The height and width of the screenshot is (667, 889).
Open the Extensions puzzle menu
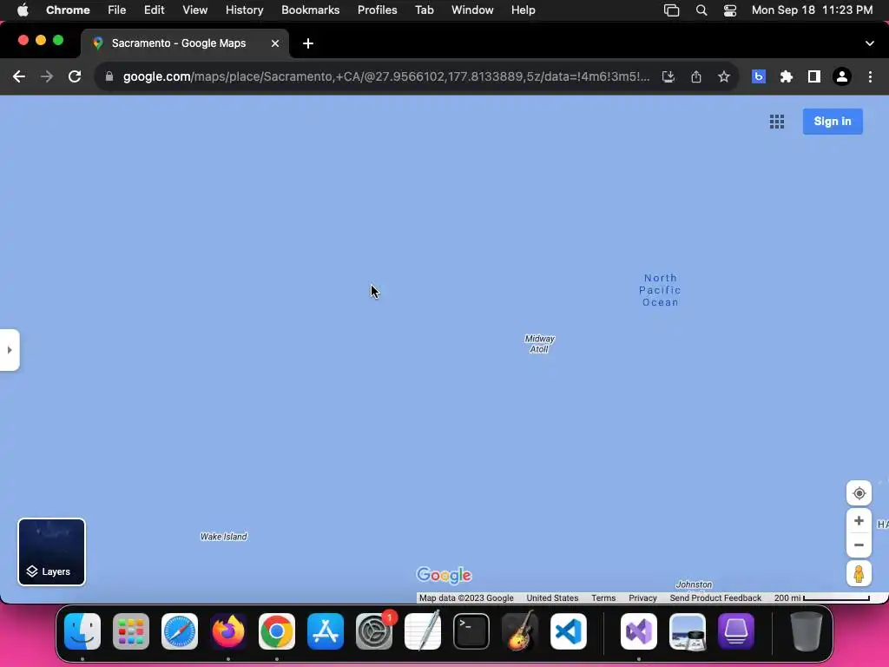coord(787,76)
